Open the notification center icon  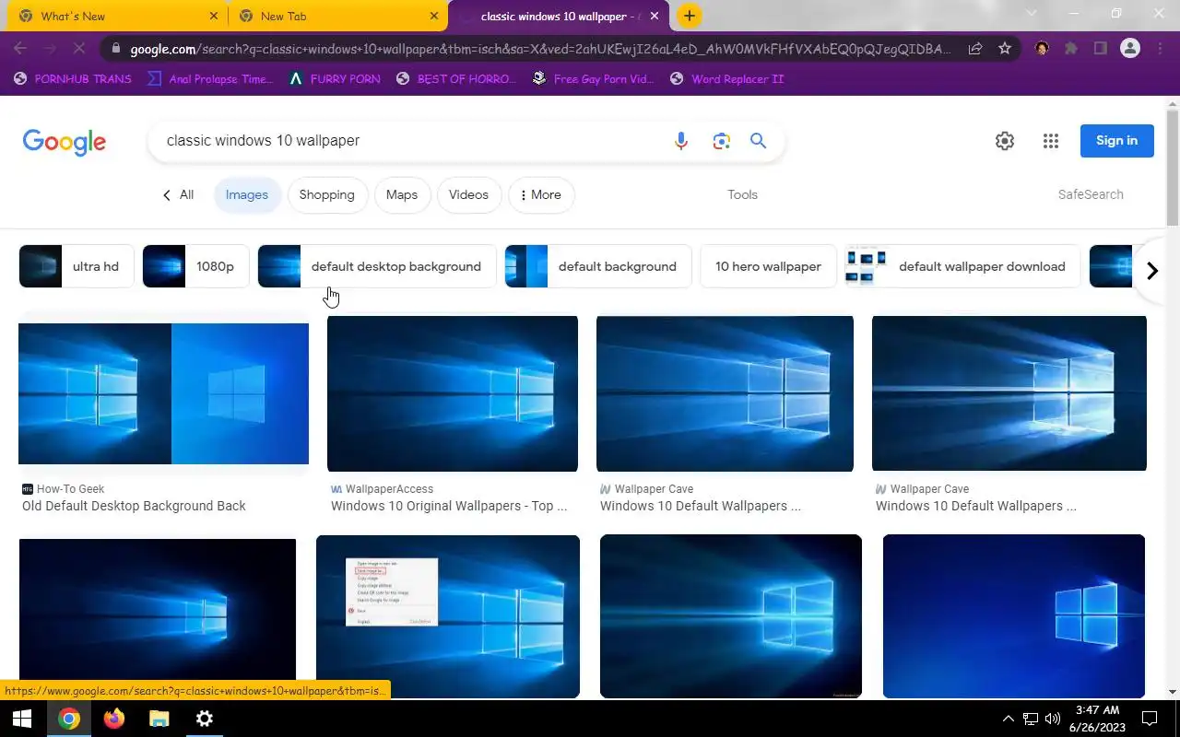tap(1150, 719)
